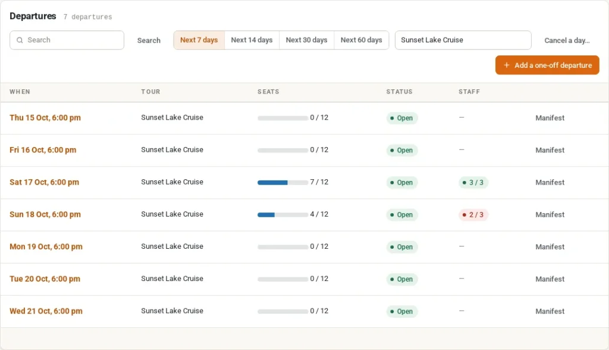The width and height of the screenshot is (609, 350).
Task: Open Manifest for Tue 20 Oct
Action: (550, 279)
